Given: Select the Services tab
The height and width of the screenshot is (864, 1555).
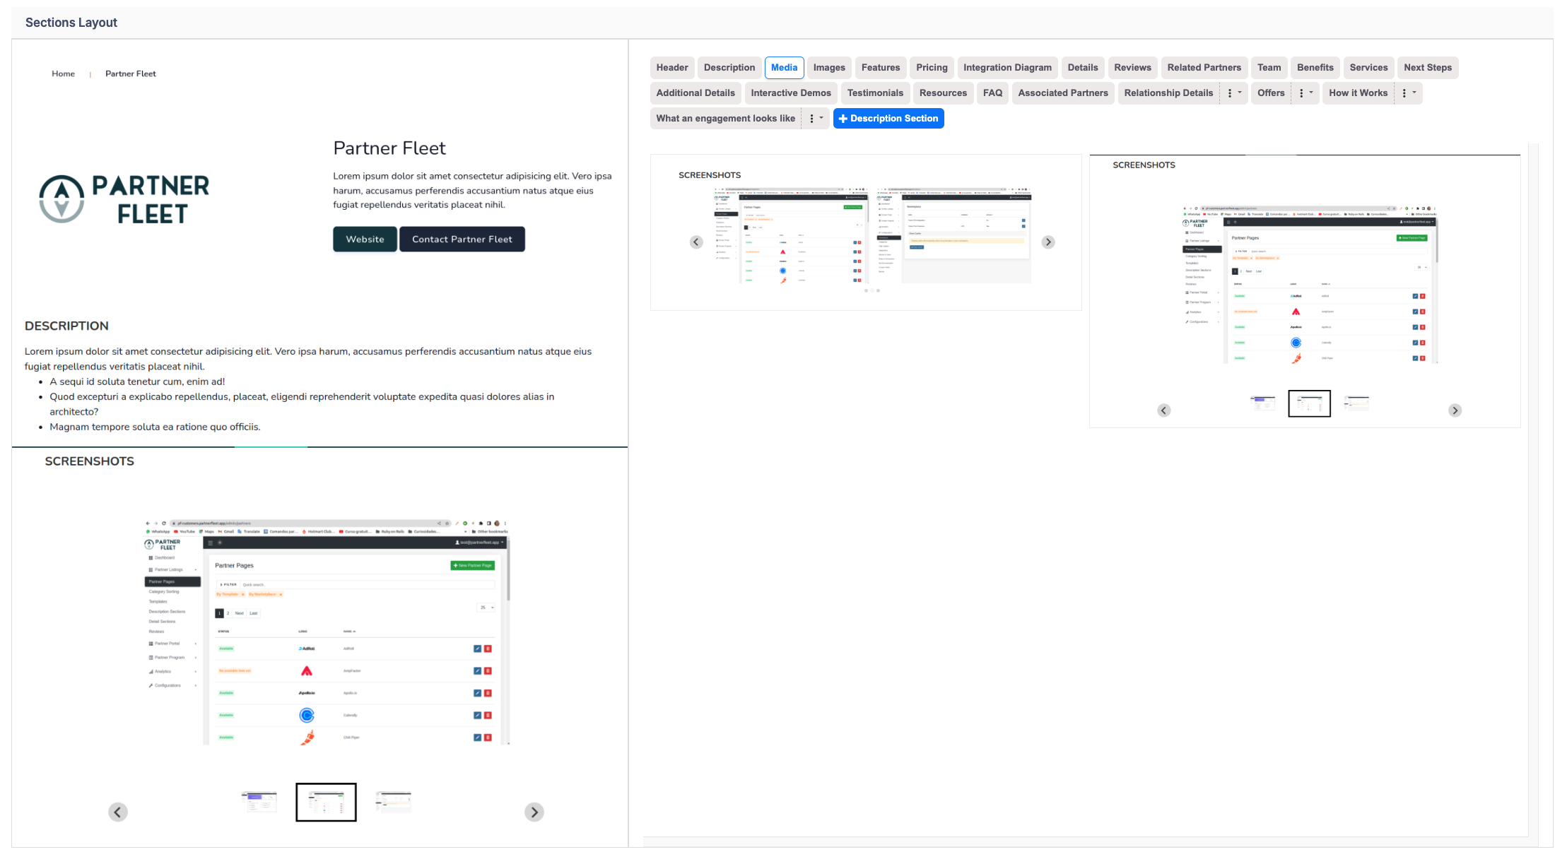Looking at the screenshot, I should (x=1368, y=68).
